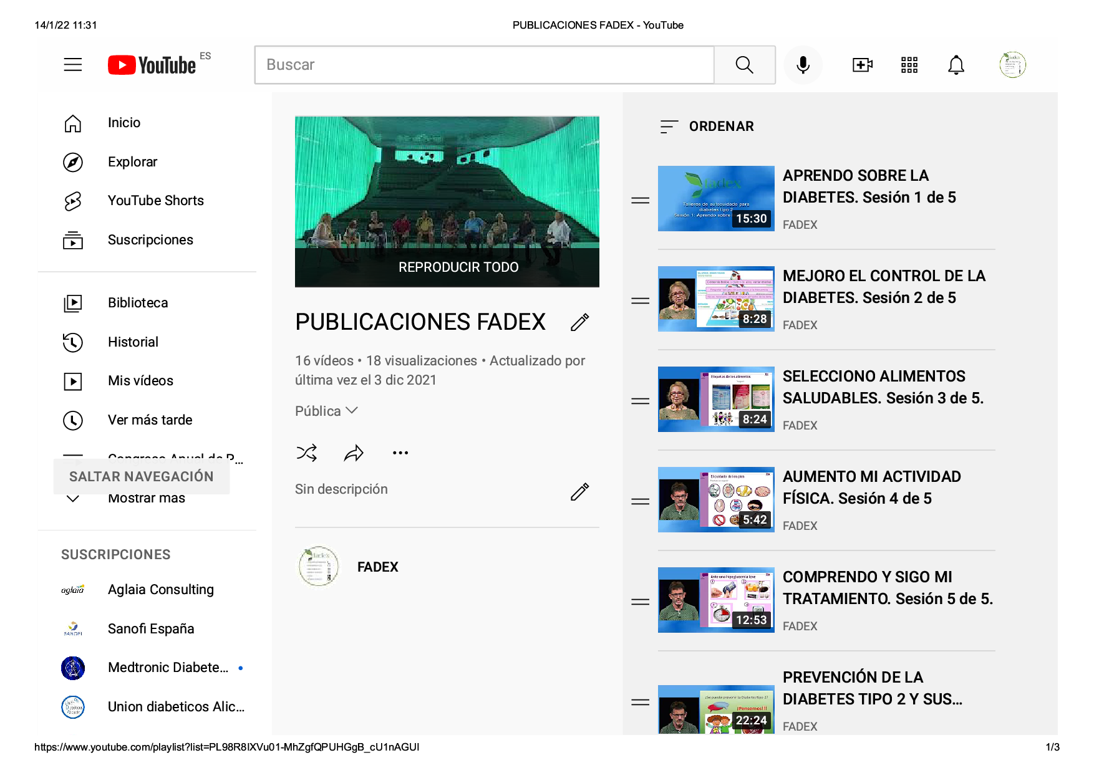
Task: Click the Ver más tarde clock icon
Action: point(73,420)
